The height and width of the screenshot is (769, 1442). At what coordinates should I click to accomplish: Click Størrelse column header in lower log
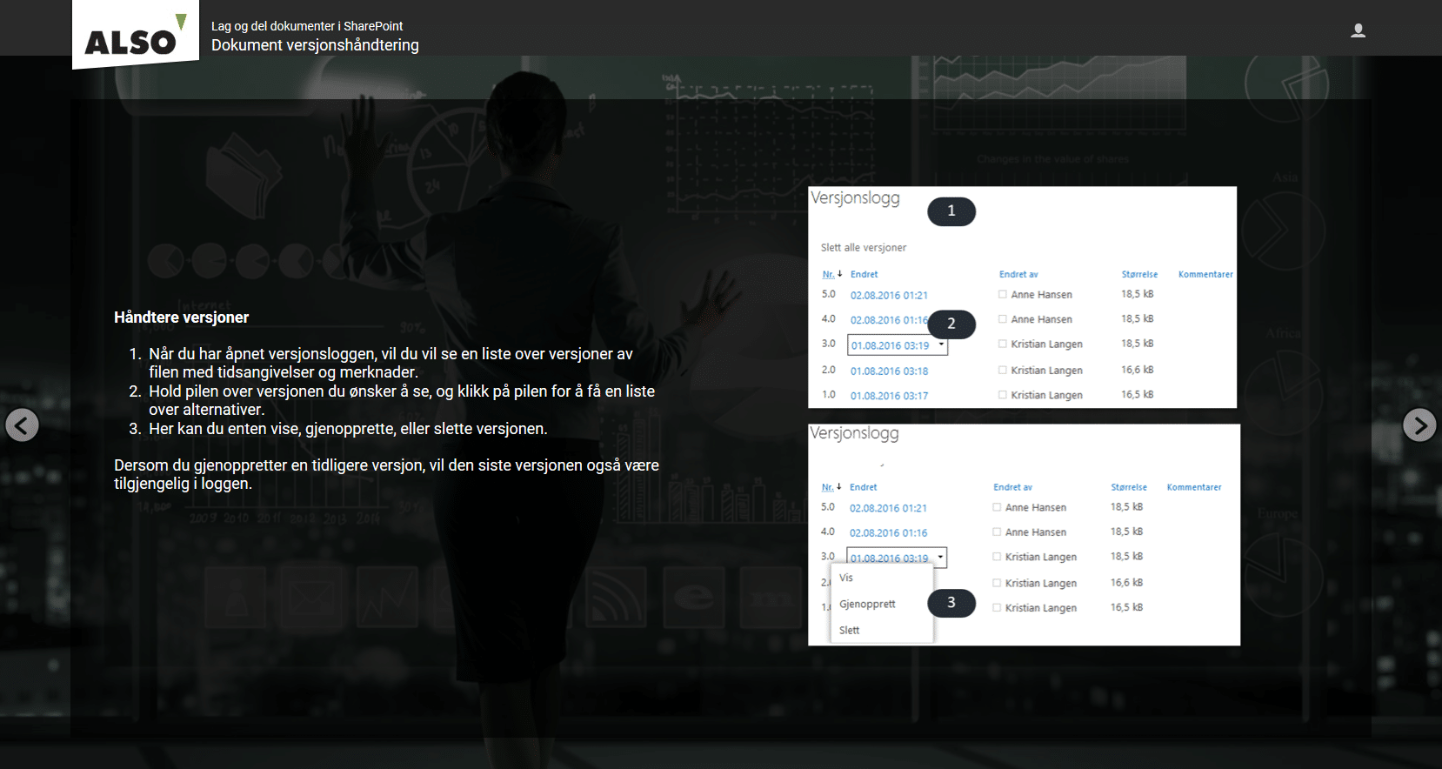click(x=1128, y=487)
